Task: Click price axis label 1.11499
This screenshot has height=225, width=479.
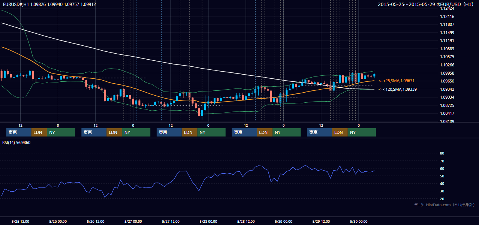Action: [448, 33]
